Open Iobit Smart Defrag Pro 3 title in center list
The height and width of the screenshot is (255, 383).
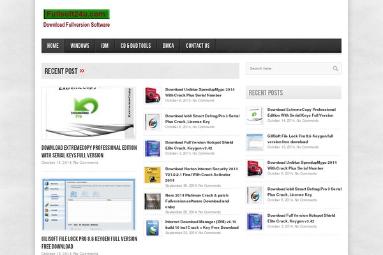202,119
